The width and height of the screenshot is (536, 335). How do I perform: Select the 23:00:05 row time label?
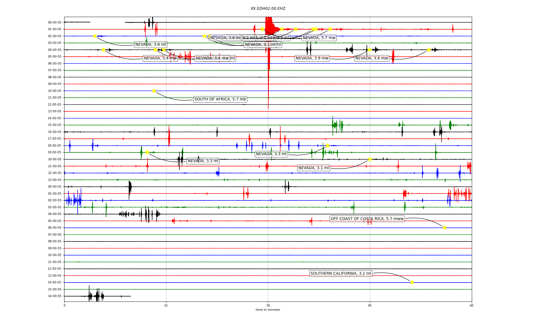click(54, 180)
